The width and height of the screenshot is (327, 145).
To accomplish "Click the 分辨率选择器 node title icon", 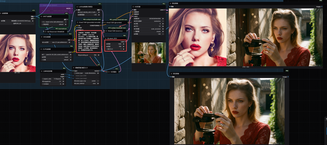I will coord(42,71).
